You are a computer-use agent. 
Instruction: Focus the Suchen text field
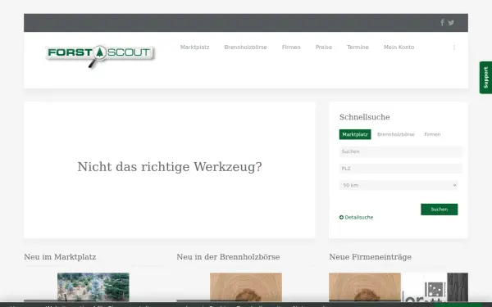coord(400,151)
